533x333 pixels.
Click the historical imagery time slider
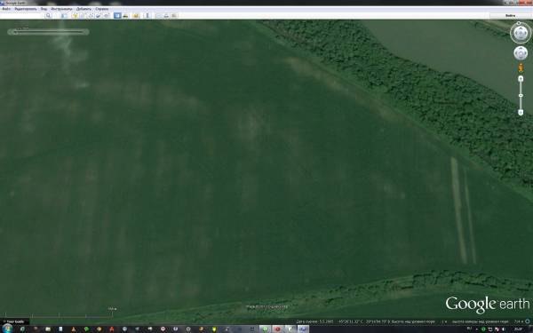click(48, 32)
